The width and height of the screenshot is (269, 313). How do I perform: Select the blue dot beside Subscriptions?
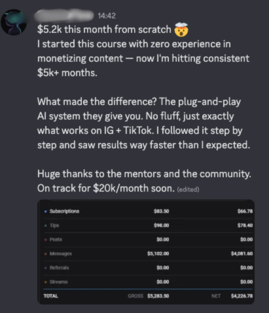click(x=45, y=211)
